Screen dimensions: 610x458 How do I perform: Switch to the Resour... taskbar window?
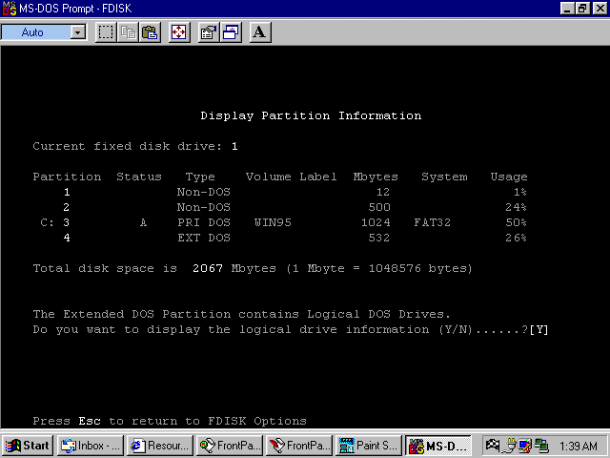click(158, 446)
